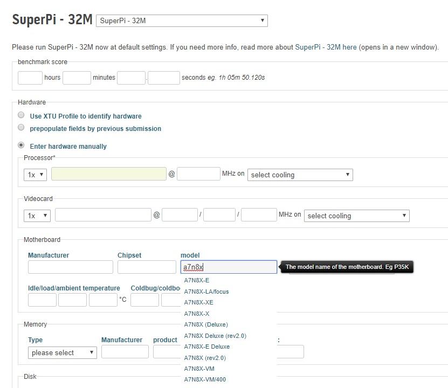The width and height of the screenshot is (448, 388).
Task: Focus the first Coldbug/coldboot field
Action: click(x=144, y=300)
